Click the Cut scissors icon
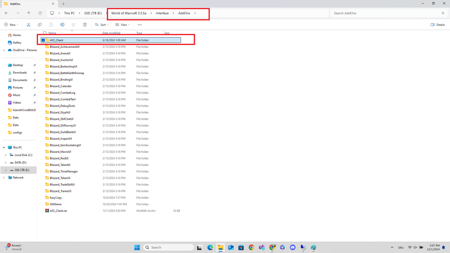The image size is (450, 253). 28,25
